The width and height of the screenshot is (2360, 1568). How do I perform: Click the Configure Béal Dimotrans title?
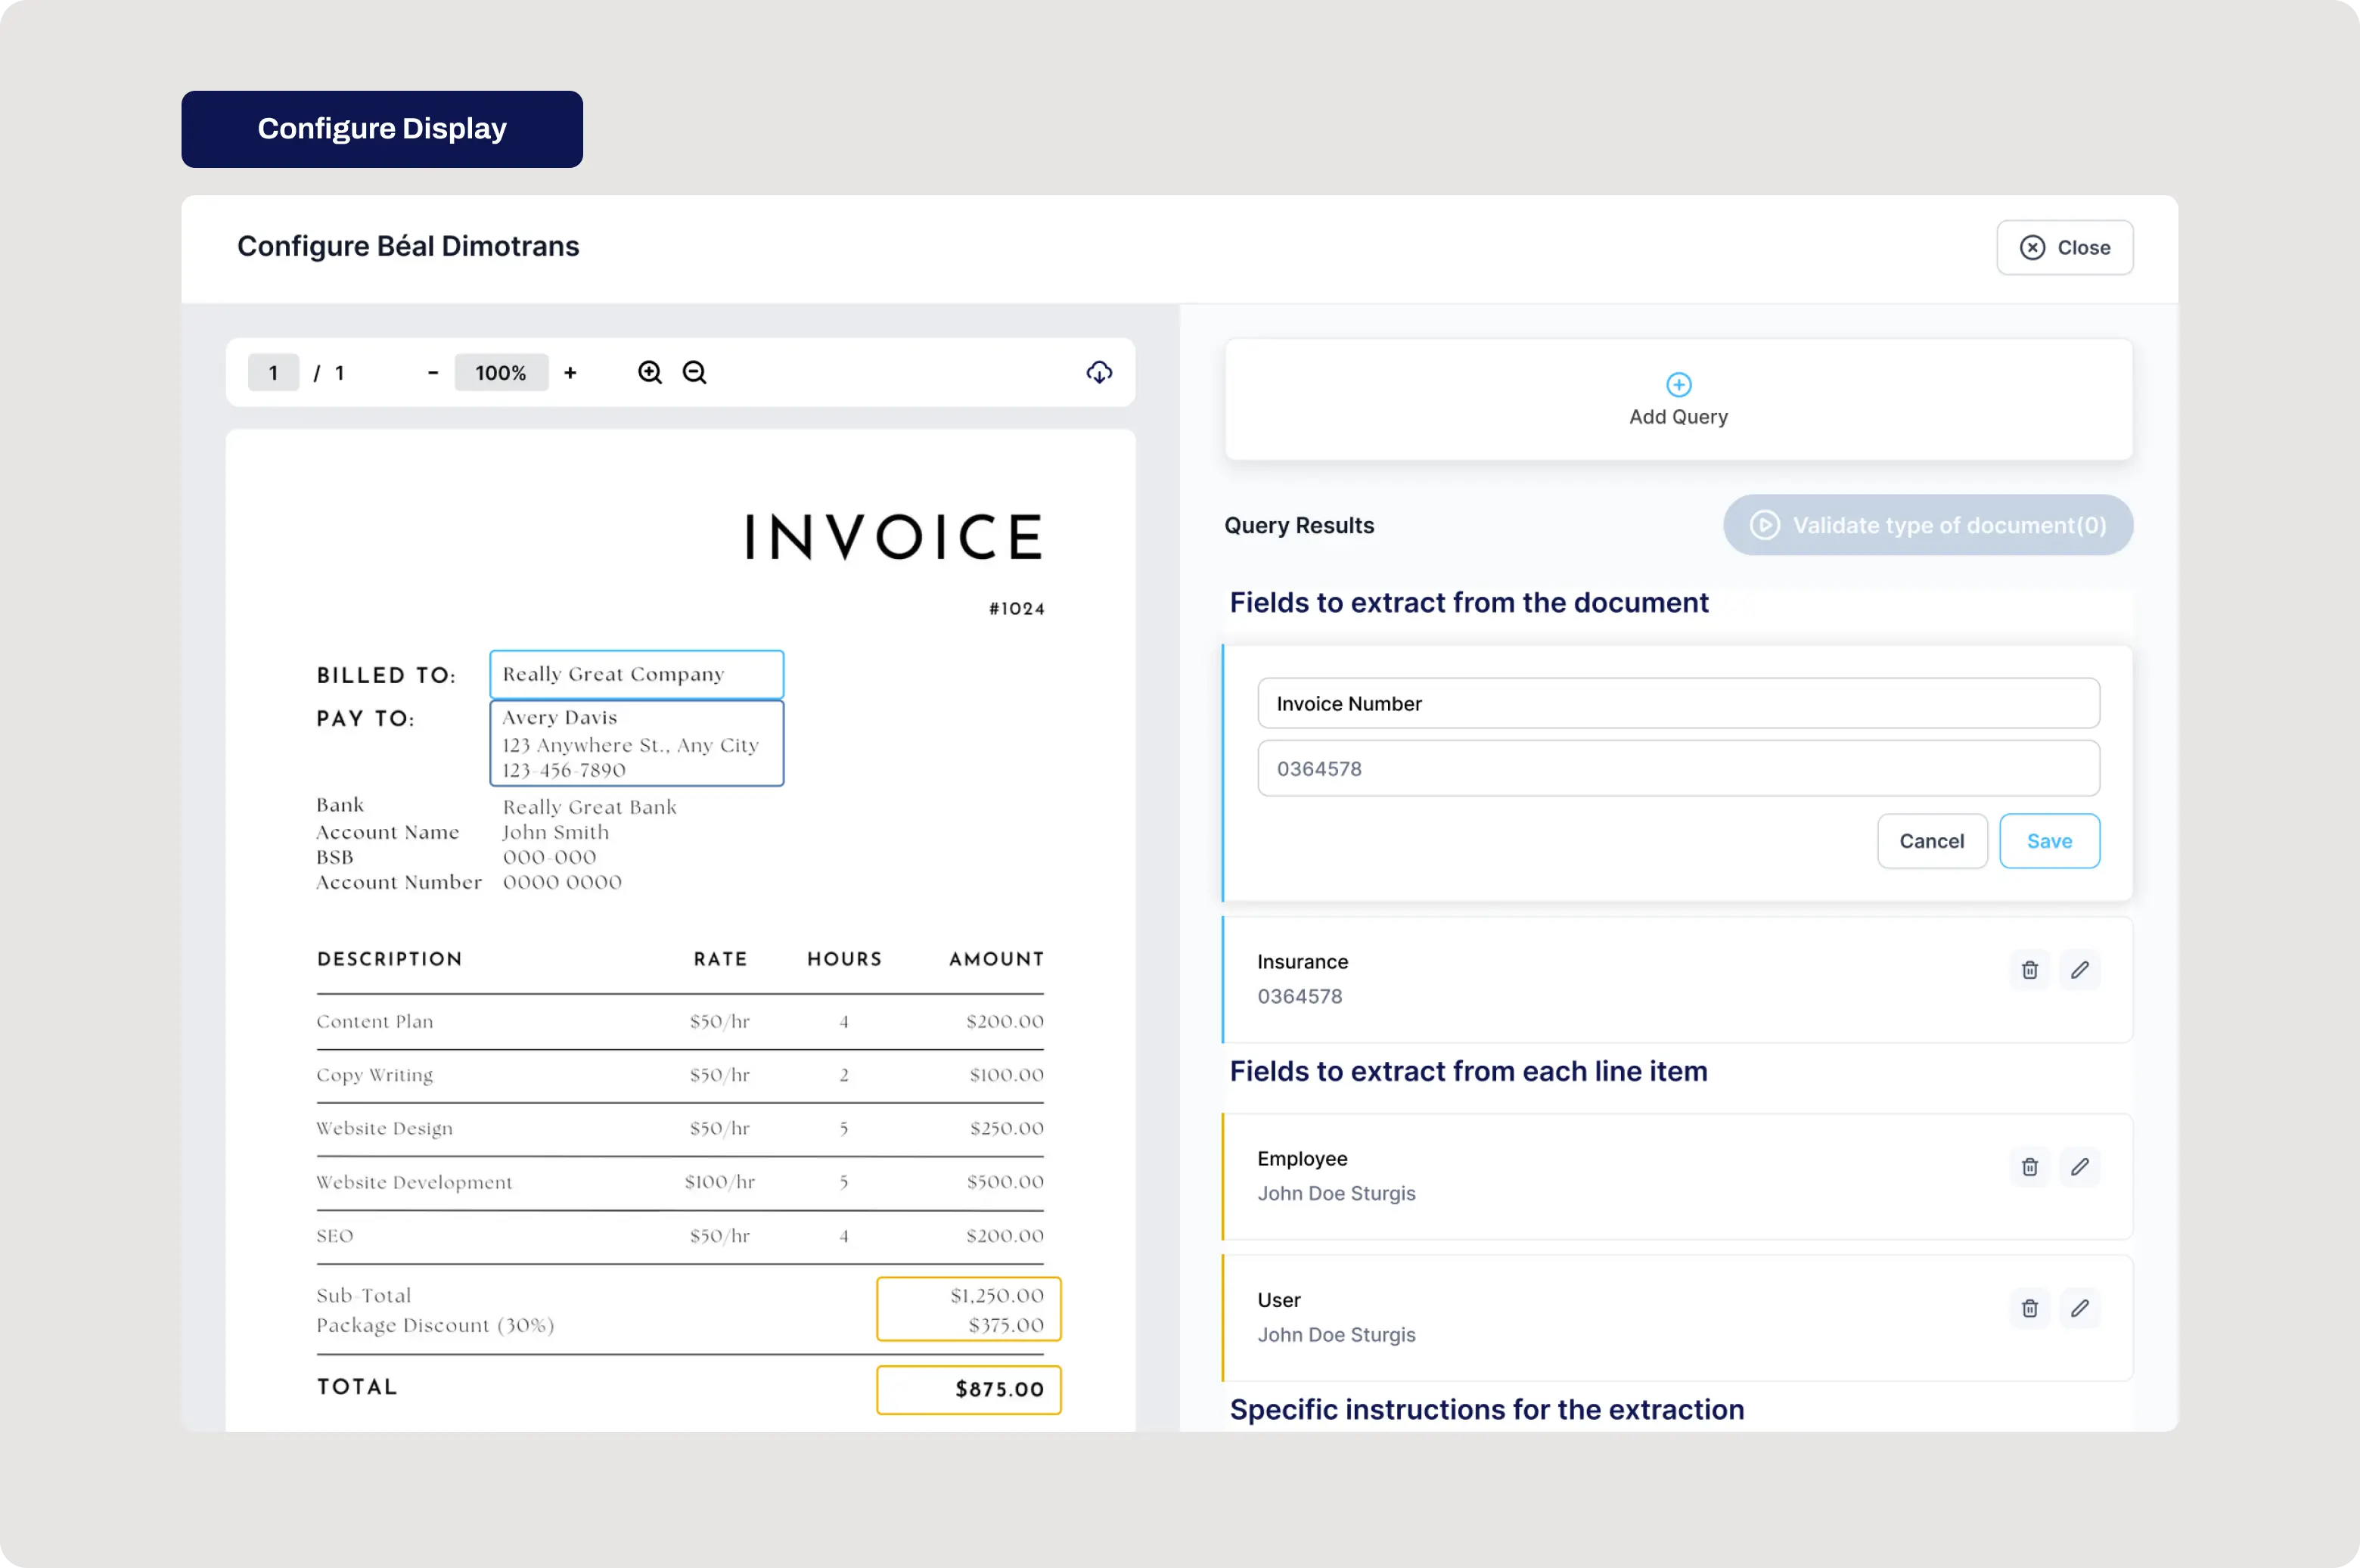pos(408,246)
